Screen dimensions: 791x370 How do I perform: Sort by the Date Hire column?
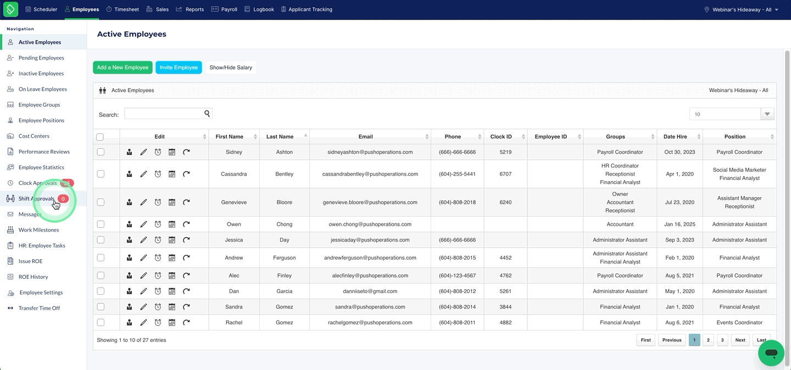click(679, 137)
